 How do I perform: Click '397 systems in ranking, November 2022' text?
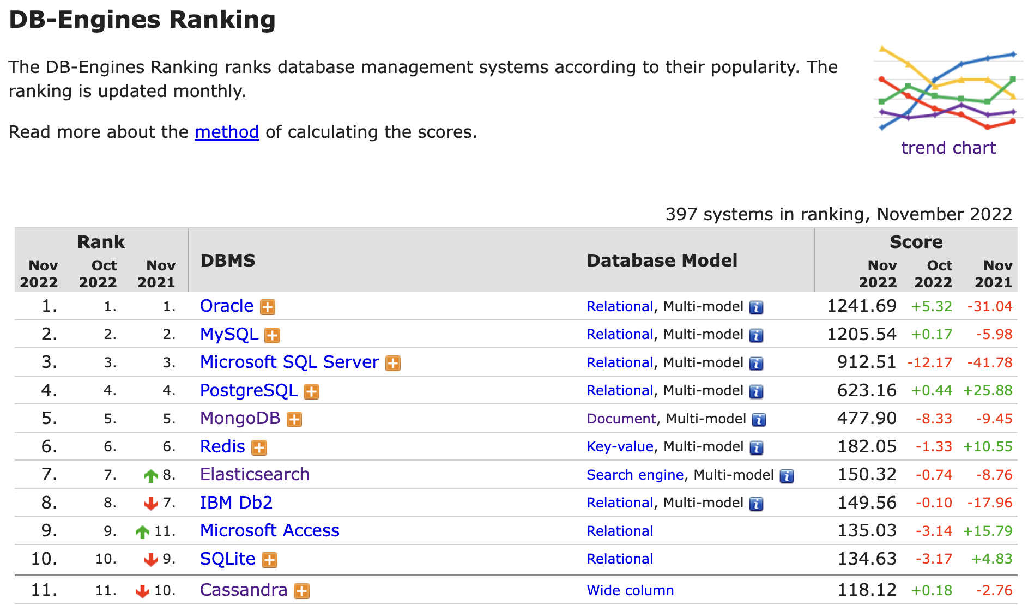pos(838,214)
